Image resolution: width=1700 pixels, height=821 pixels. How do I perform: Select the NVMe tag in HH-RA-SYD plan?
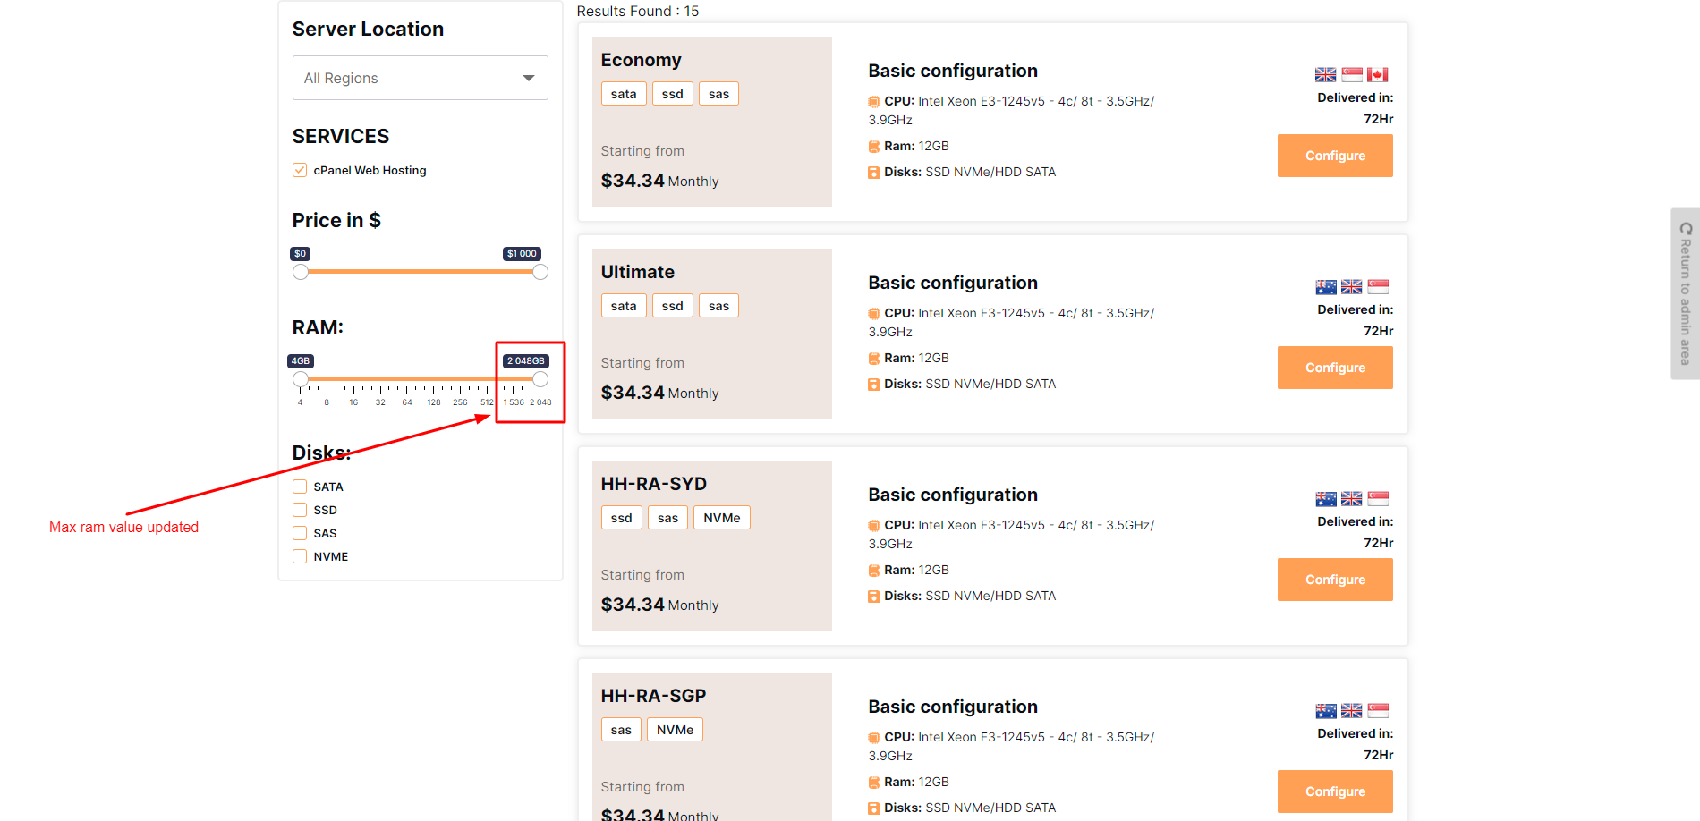point(721,518)
